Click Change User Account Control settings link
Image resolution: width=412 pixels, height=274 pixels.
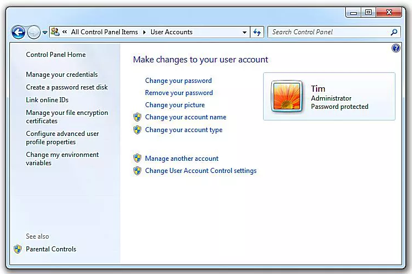201,171
